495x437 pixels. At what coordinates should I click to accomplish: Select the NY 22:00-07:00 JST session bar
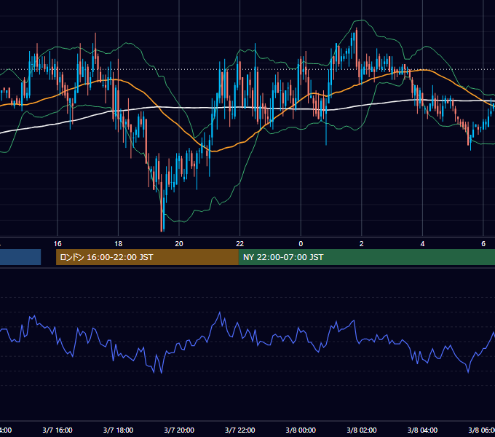(366, 257)
